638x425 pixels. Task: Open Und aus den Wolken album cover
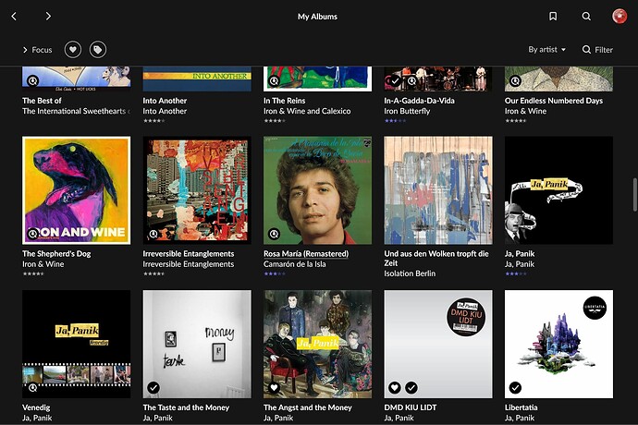coord(437,190)
